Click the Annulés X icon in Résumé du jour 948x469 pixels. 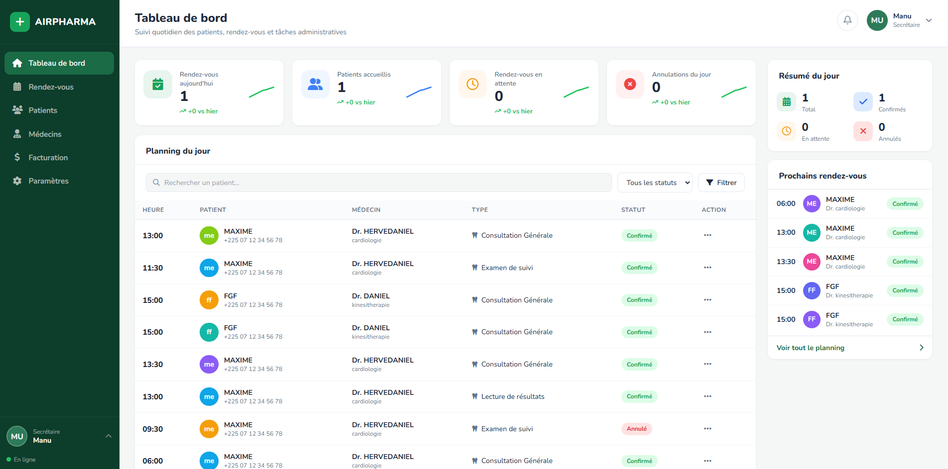[x=863, y=131]
